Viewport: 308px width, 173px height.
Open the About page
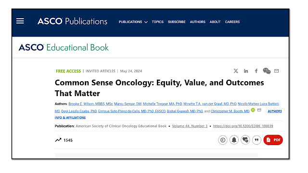tap(215, 22)
